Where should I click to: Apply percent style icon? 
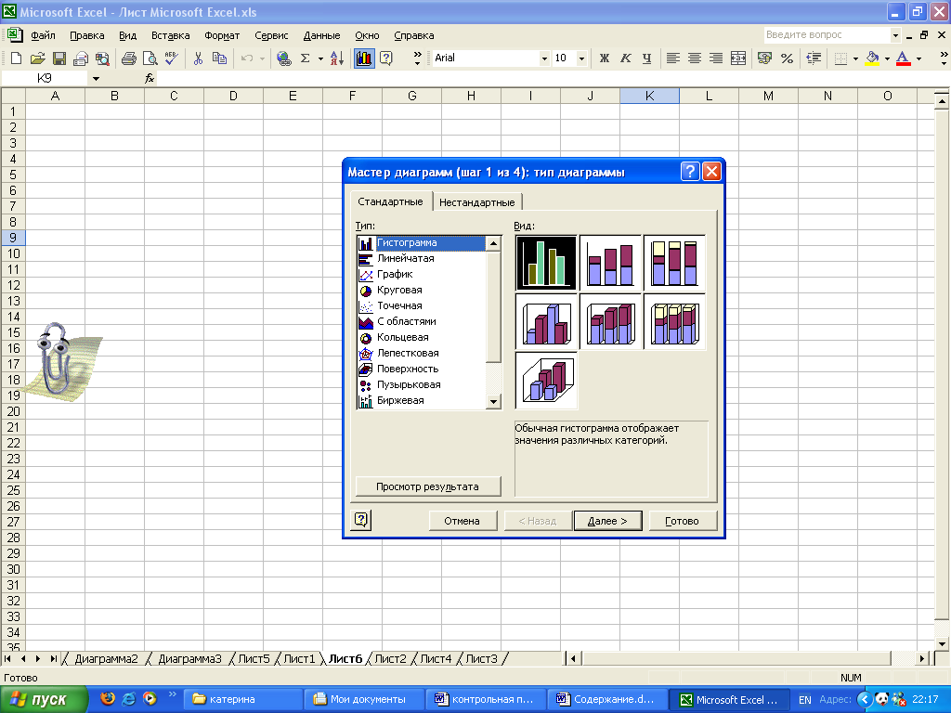787,58
